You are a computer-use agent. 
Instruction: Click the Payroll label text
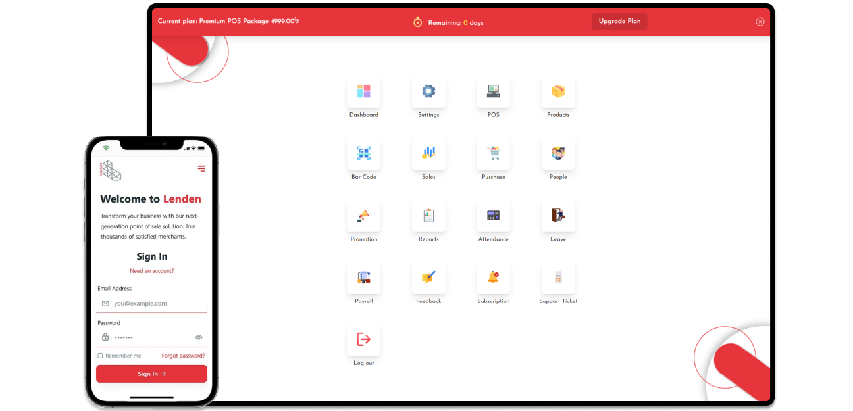(364, 301)
